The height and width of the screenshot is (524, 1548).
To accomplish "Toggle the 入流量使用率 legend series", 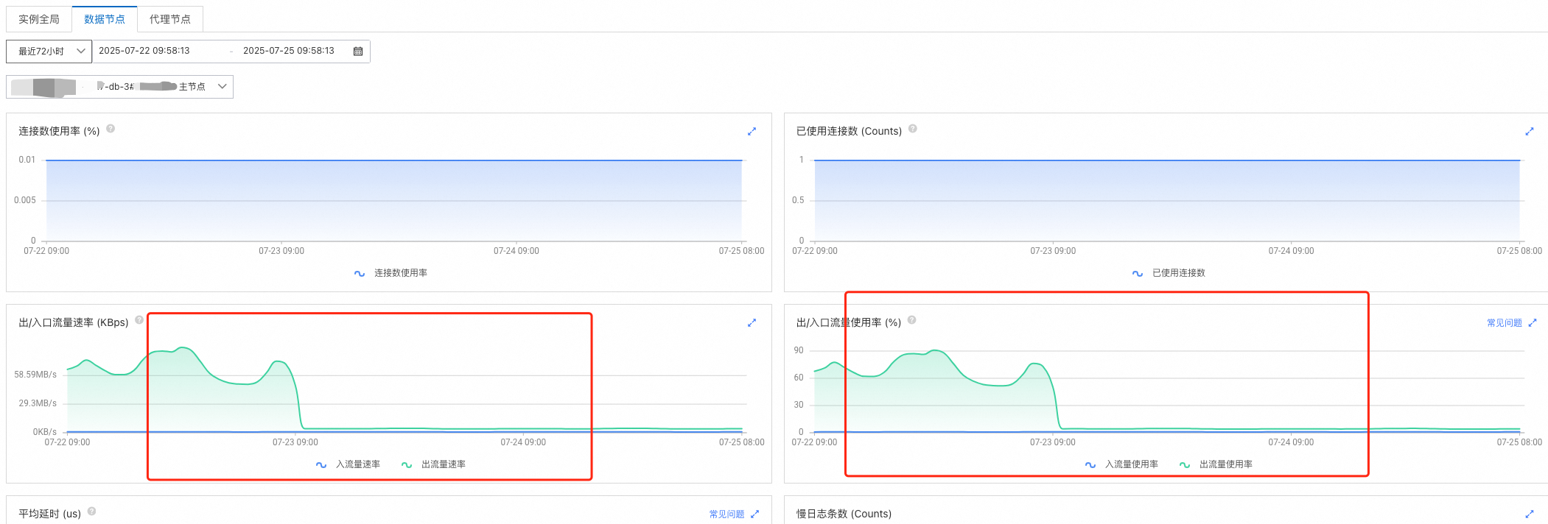I will pyautogui.click(x=1122, y=464).
